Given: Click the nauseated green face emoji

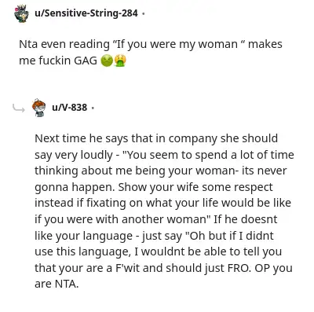Looking at the screenshot, I should [107, 61].
